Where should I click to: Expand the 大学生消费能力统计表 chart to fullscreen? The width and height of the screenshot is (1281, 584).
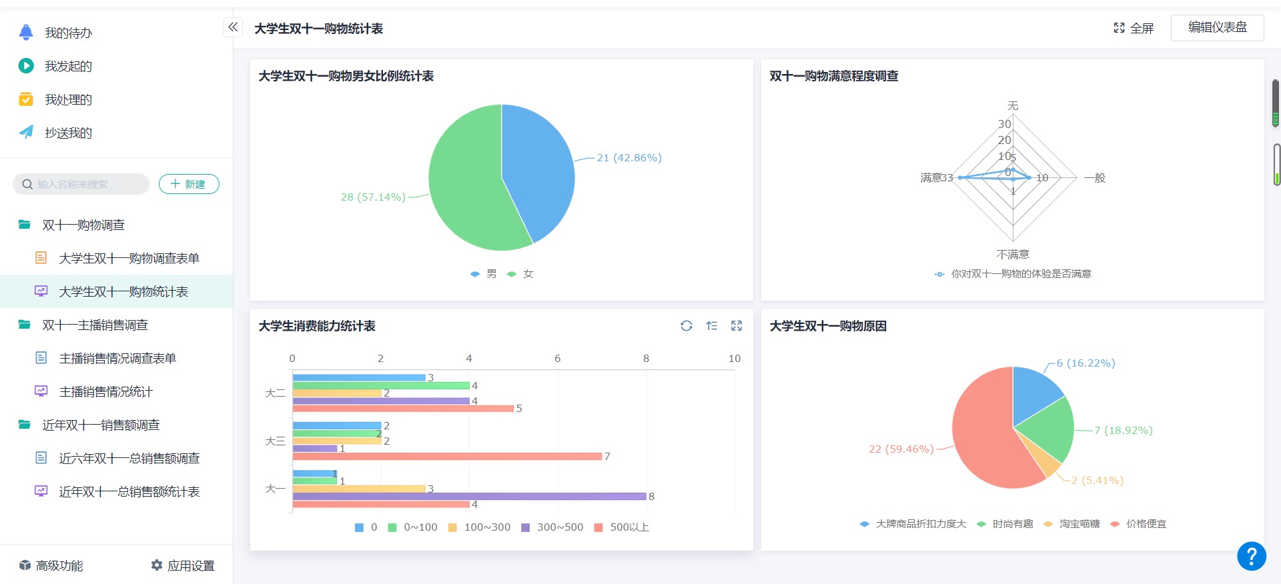tap(736, 326)
